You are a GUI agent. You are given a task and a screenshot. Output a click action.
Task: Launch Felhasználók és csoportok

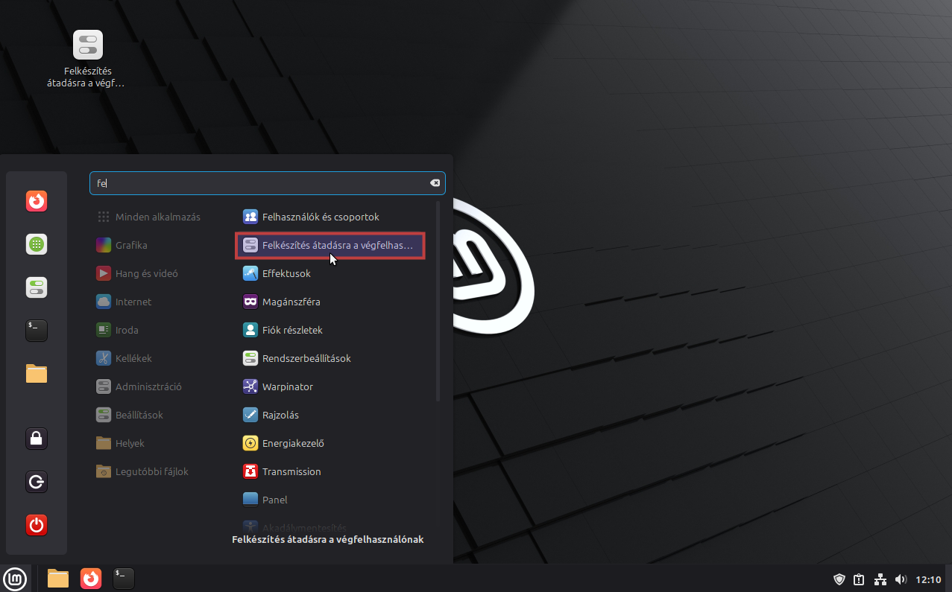pos(321,217)
